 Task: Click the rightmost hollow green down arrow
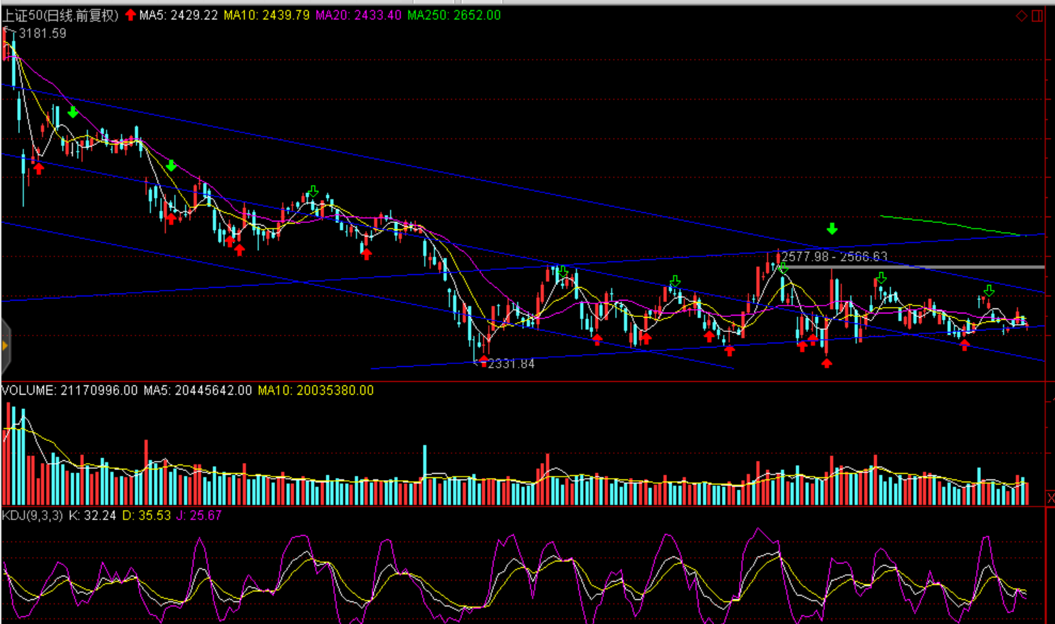pos(989,291)
